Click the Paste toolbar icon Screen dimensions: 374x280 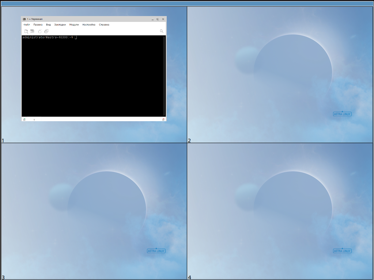[x=46, y=31]
